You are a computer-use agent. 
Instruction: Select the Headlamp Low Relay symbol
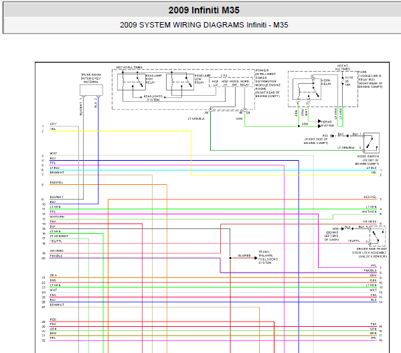click(x=180, y=82)
